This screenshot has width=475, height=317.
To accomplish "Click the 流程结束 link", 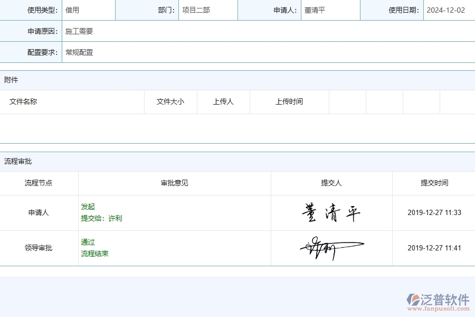I will click(96, 254).
